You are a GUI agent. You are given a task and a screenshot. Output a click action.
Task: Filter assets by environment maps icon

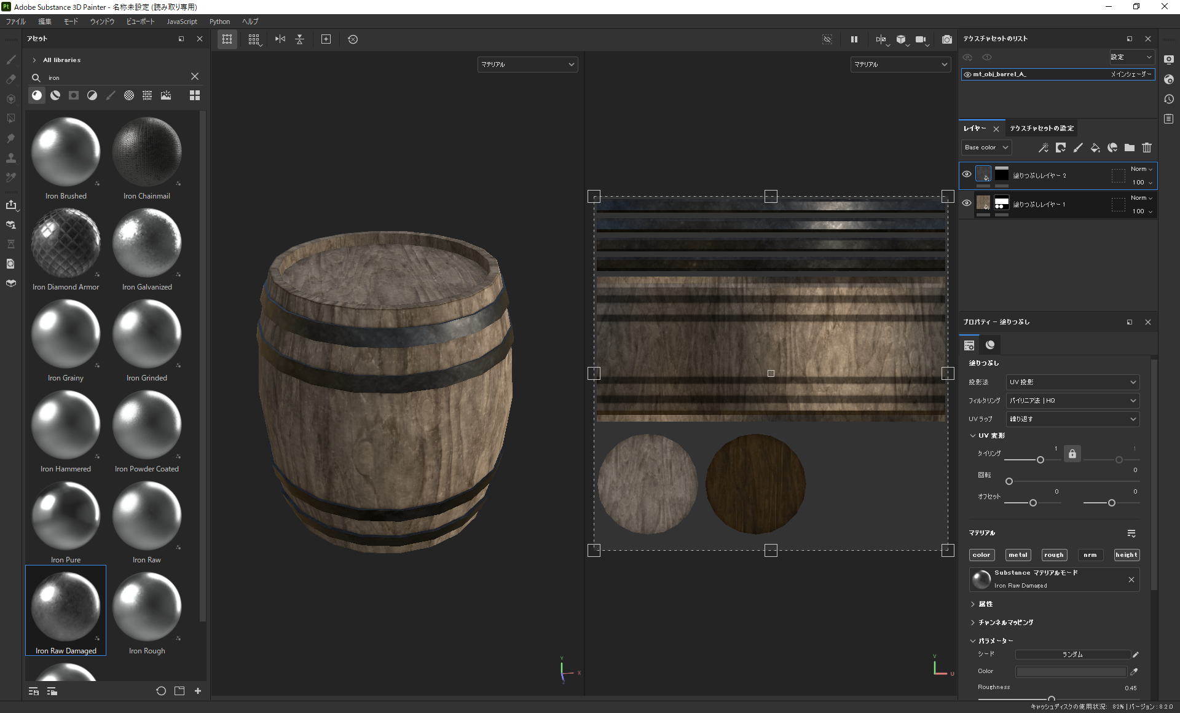click(x=166, y=95)
